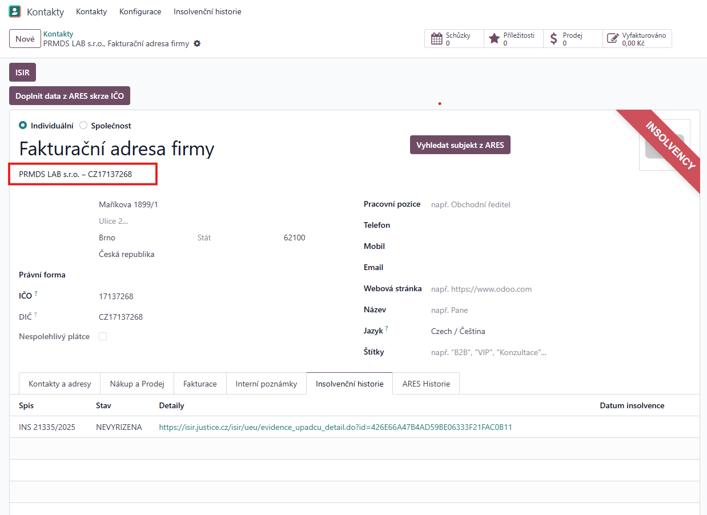Select the Individuální radio button

(23, 126)
